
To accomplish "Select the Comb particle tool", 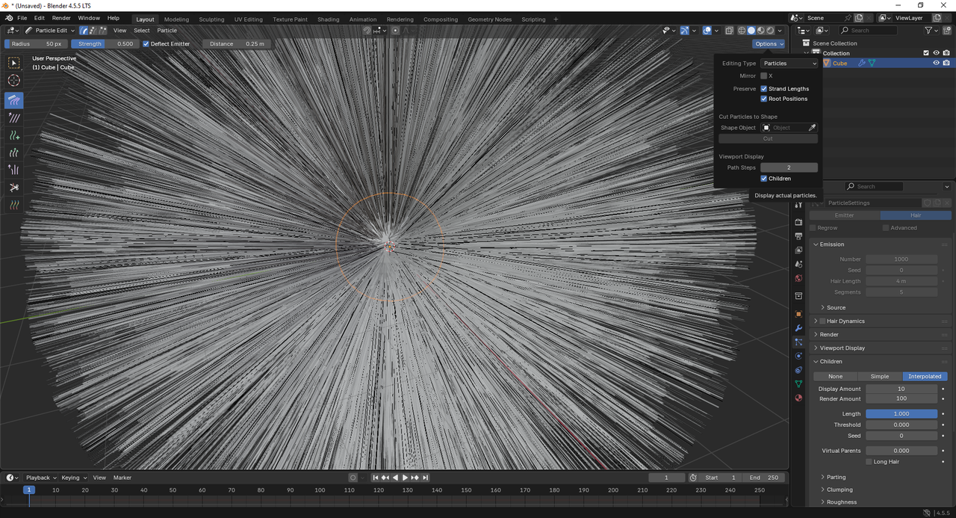I will pyautogui.click(x=14, y=100).
